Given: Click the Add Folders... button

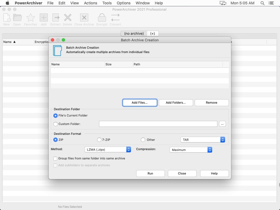Looking at the screenshot, I should point(176,103).
